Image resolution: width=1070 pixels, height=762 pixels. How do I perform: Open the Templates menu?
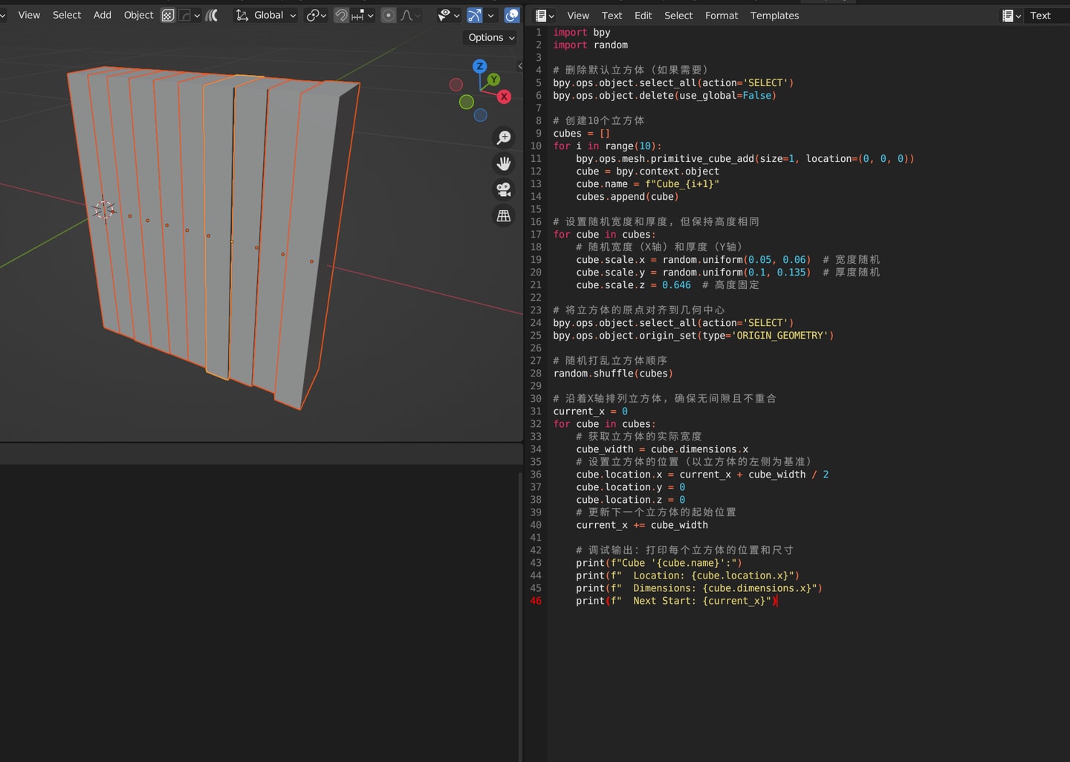pyautogui.click(x=774, y=16)
